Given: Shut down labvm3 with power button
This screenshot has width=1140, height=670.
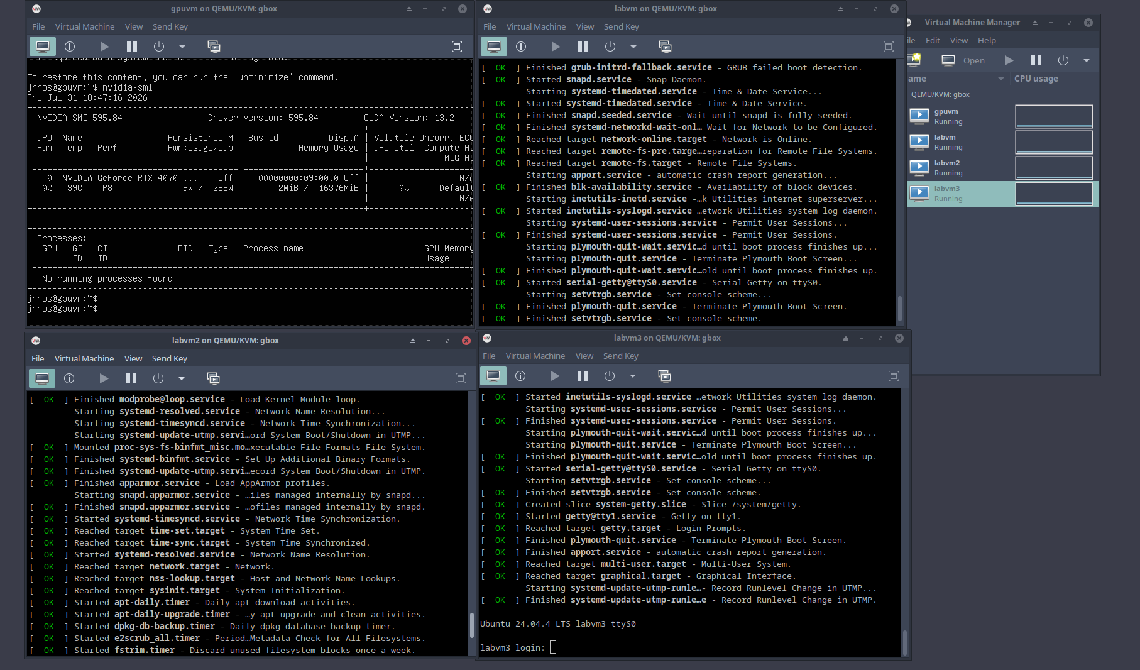Looking at the screenshot, I should 610,376.
